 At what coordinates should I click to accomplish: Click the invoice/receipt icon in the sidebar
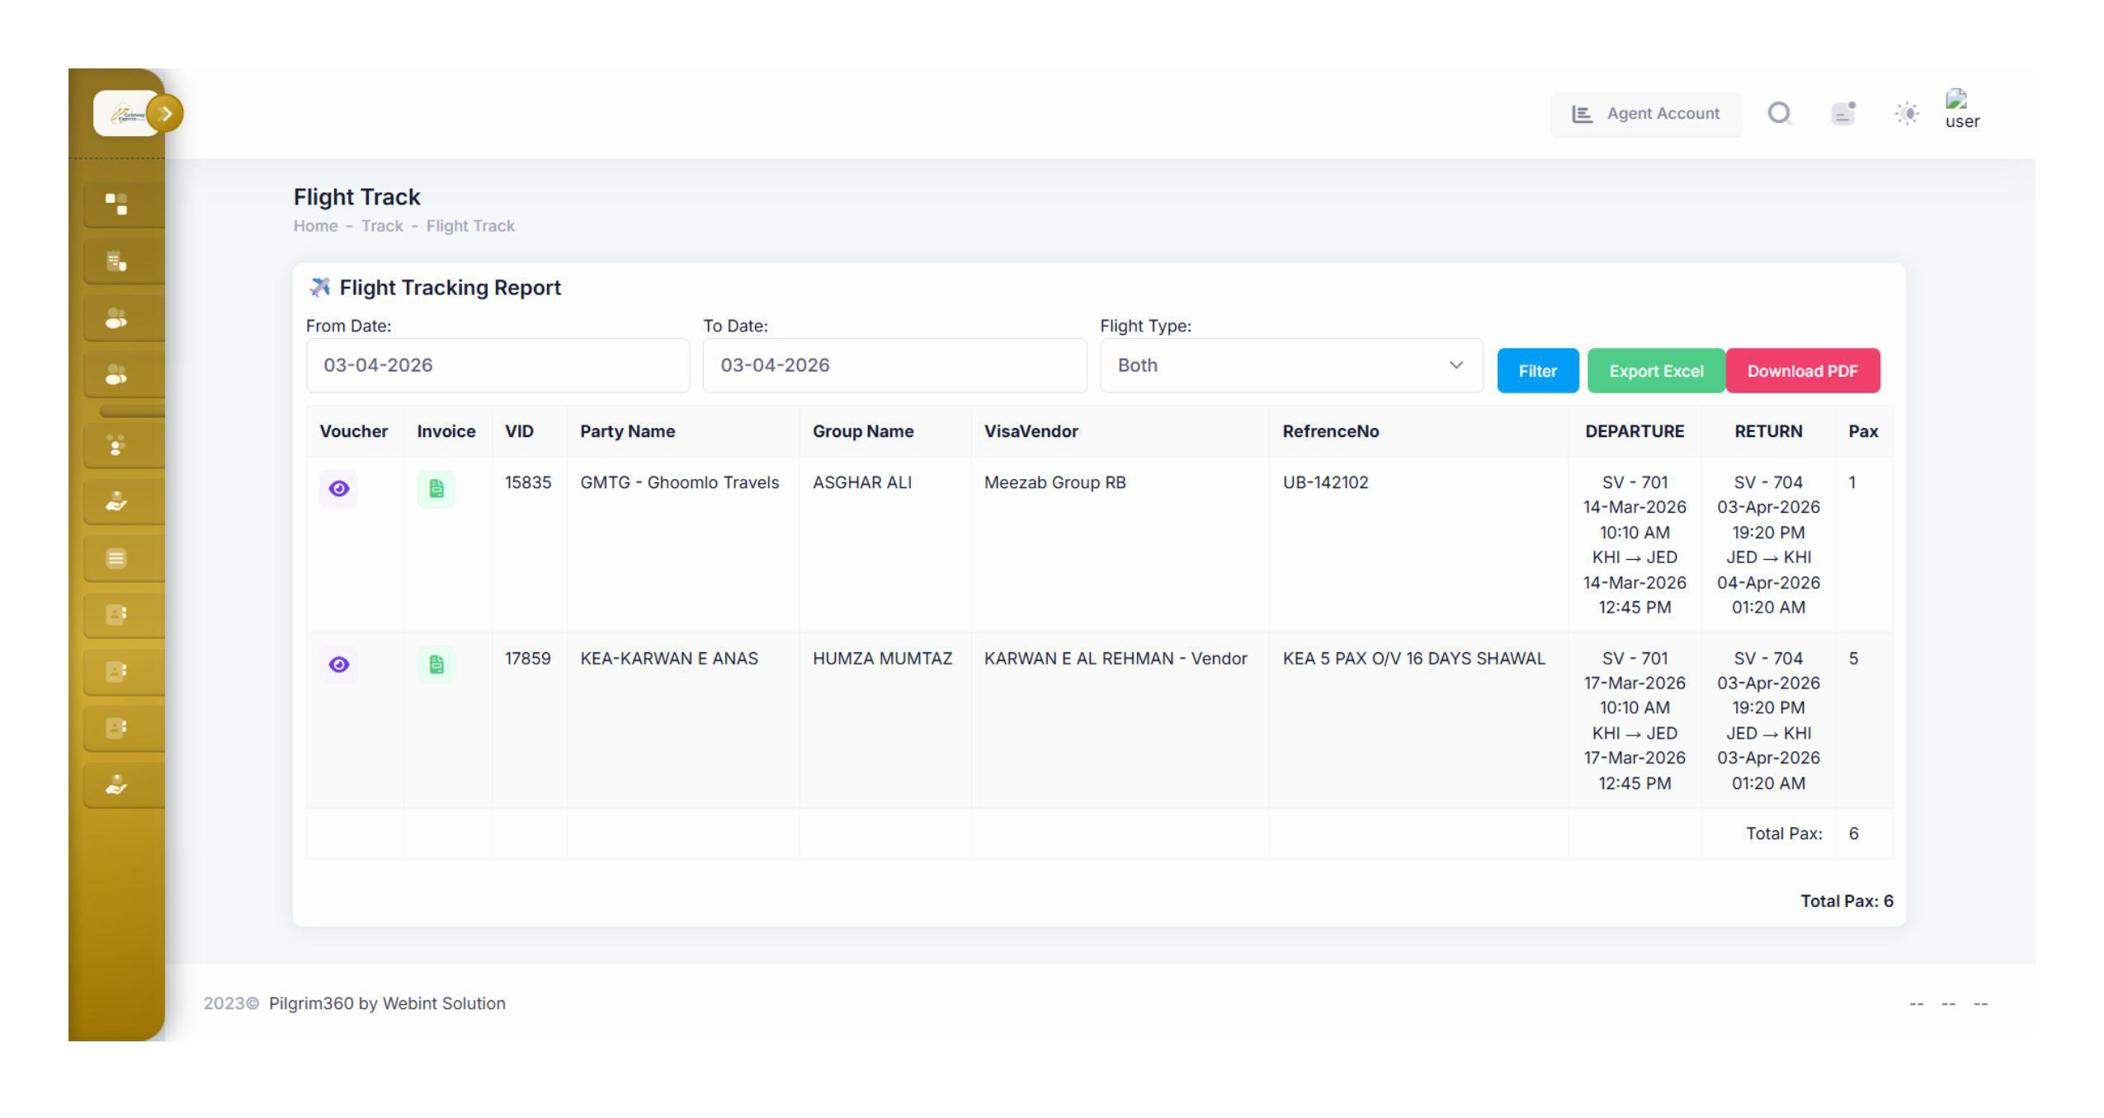(116, 261)
